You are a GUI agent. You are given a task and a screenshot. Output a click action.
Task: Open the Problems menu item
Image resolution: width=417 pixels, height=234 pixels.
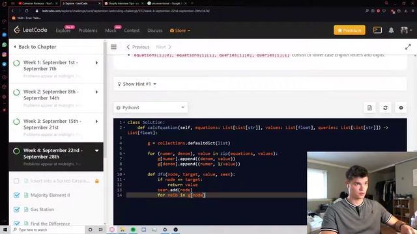pos(88,31)
